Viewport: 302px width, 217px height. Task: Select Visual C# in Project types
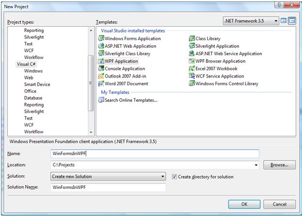(x=26, y=64)
